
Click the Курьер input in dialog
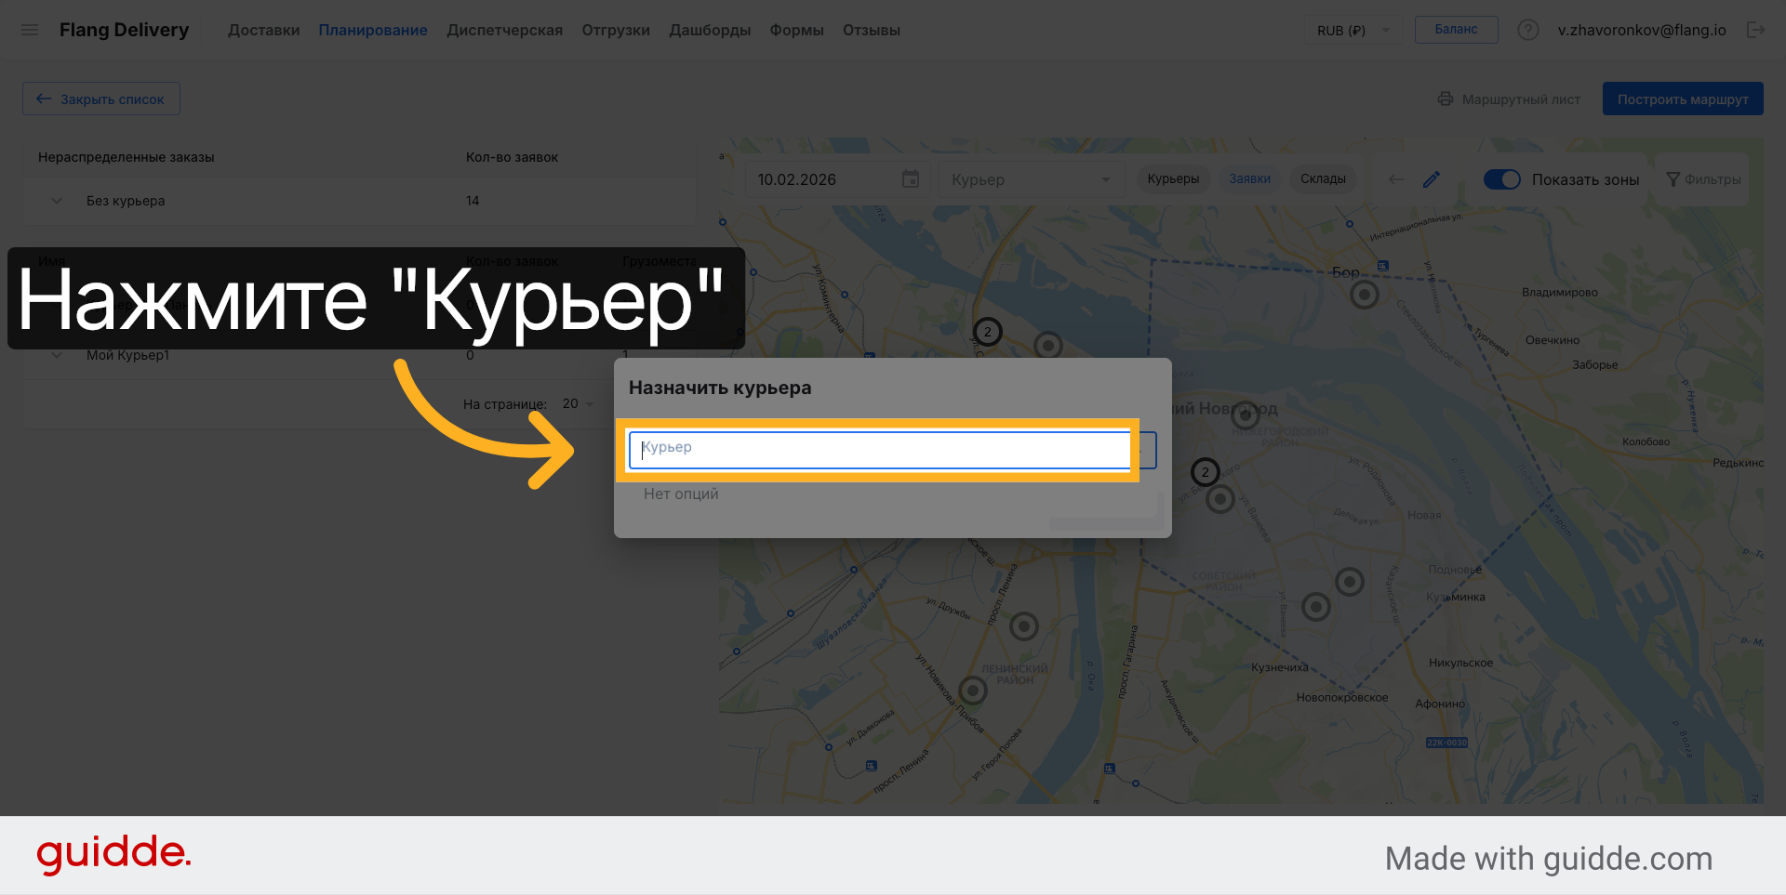click(879, 450)
